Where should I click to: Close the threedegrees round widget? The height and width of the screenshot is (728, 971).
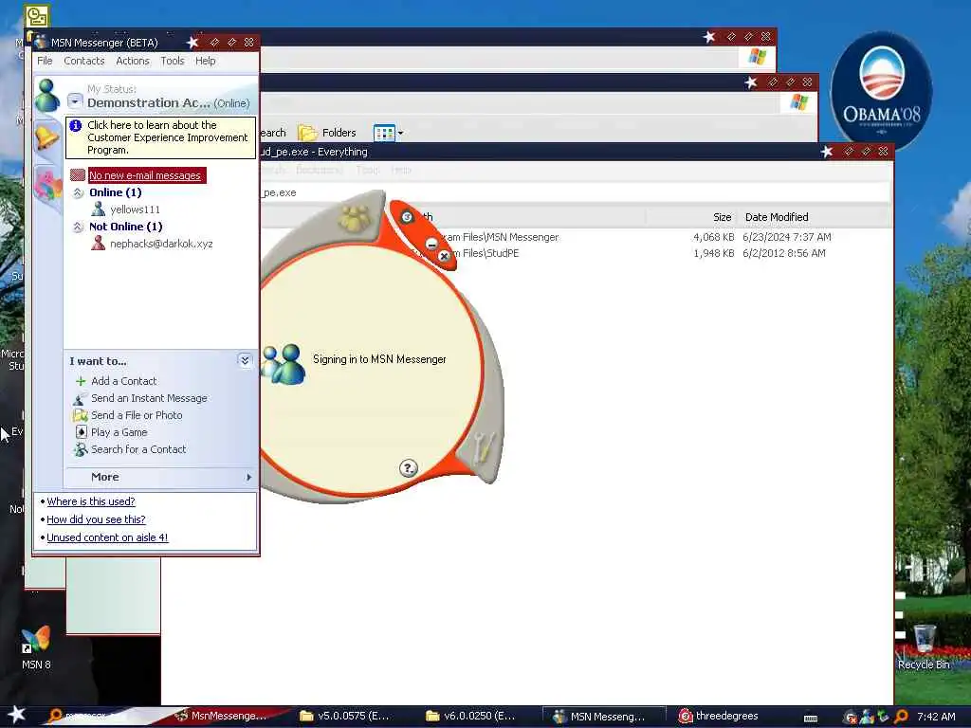[x=444, y=256]
